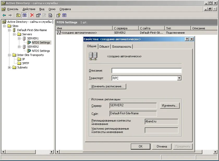Click the Default-First-Site-Name site icon
The width and height of the screenshot is (219, 161).
(14, 30)
